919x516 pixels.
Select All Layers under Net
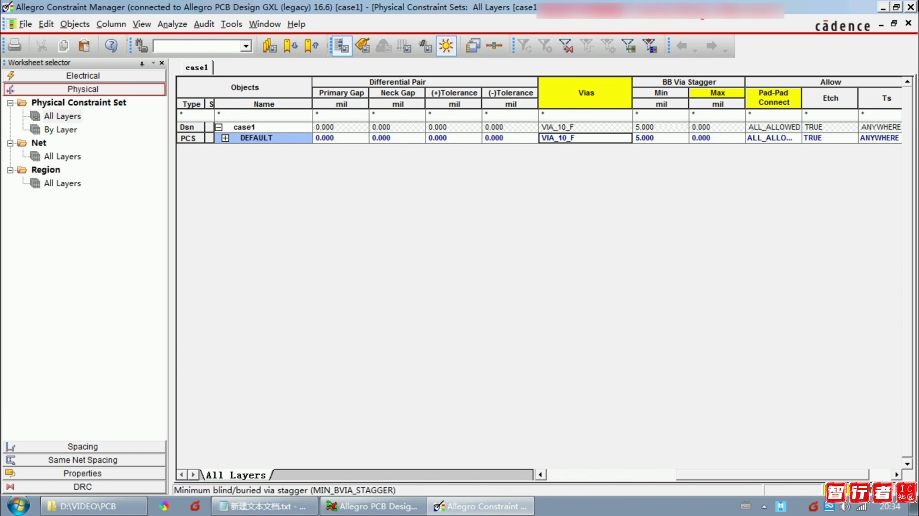pyautogui.click(x=62, y=156)
